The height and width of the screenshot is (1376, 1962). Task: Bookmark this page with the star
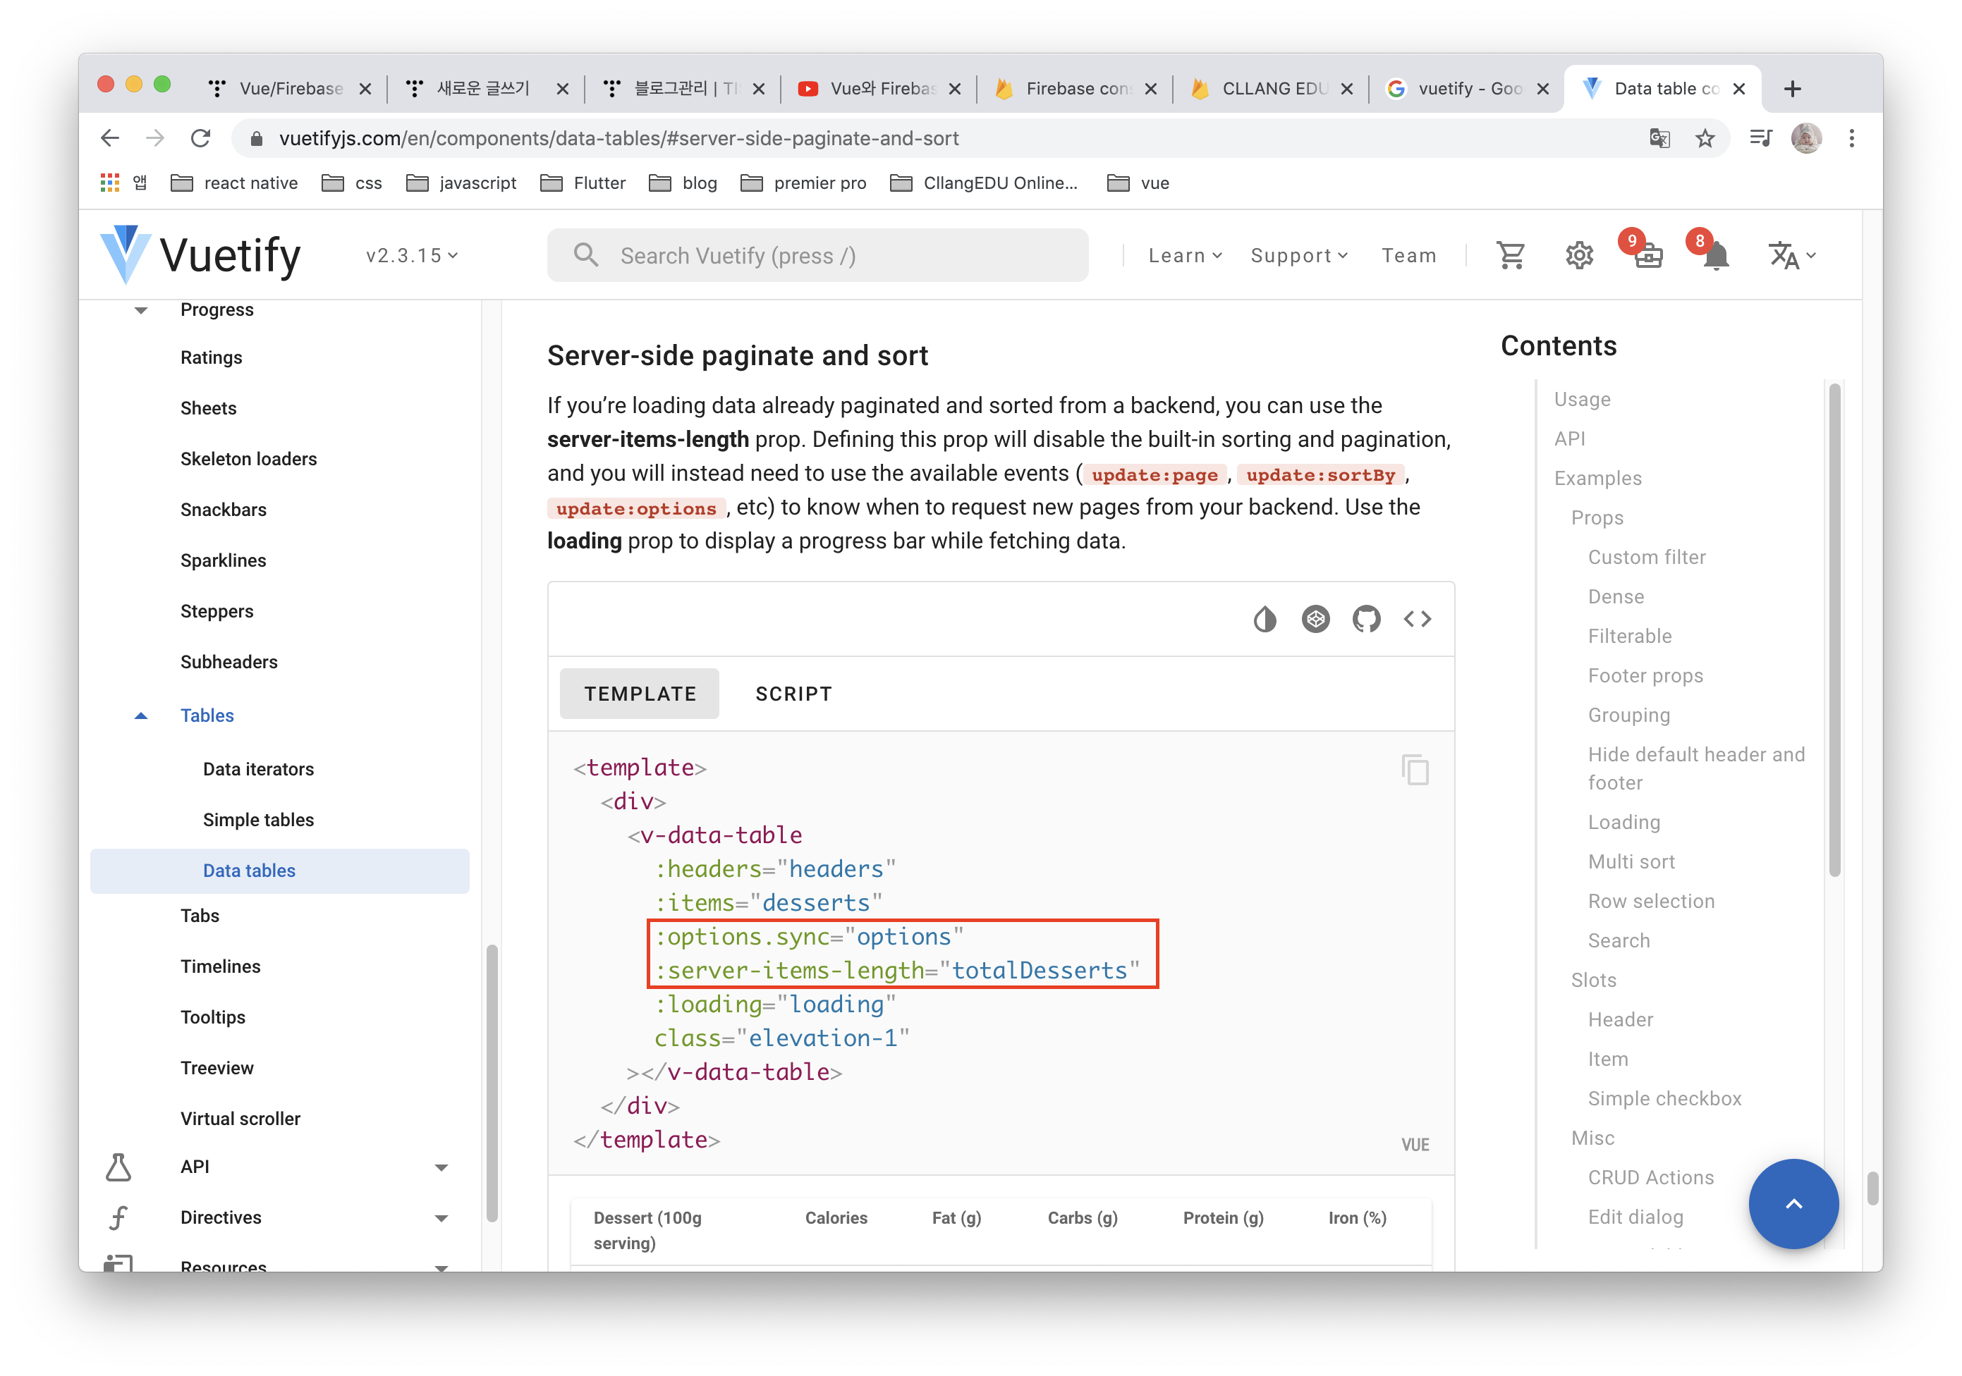point(1705,138)
